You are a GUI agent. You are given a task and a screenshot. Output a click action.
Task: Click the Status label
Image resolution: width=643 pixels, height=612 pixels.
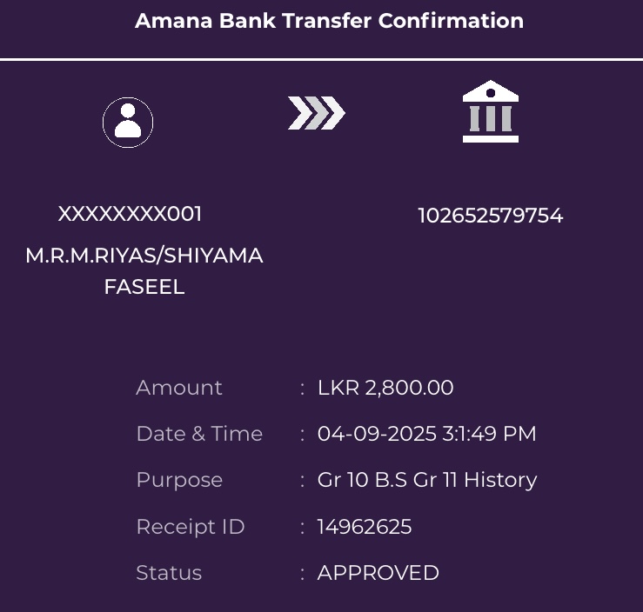pyautogui.click(x=169, y=573)
